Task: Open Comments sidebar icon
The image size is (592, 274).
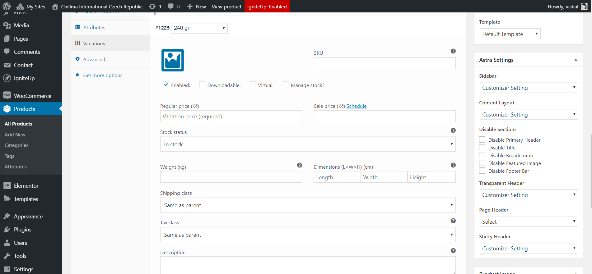Action: (x=7, y=52)
